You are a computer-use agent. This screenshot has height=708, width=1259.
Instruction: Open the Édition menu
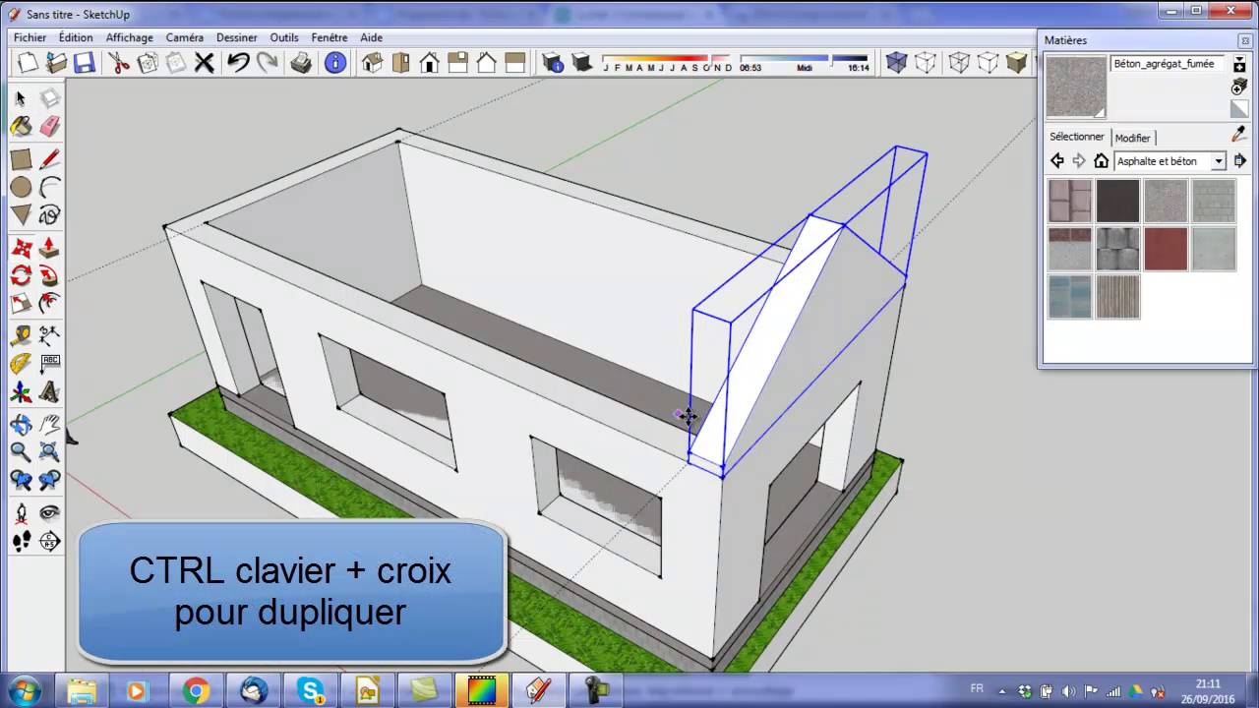click(76, 37)
